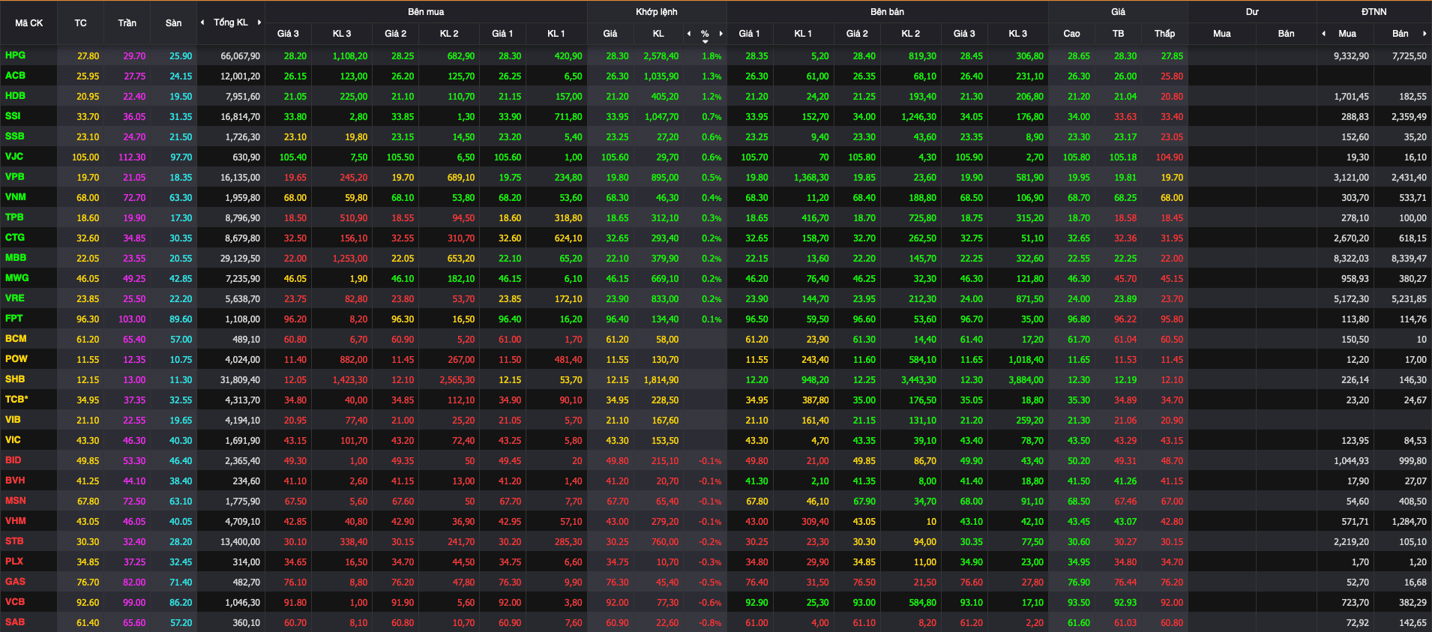The image size is (1432, 632).
Task: Click VRE foreign sell value 5,231,85
Action: [1409, 299]
